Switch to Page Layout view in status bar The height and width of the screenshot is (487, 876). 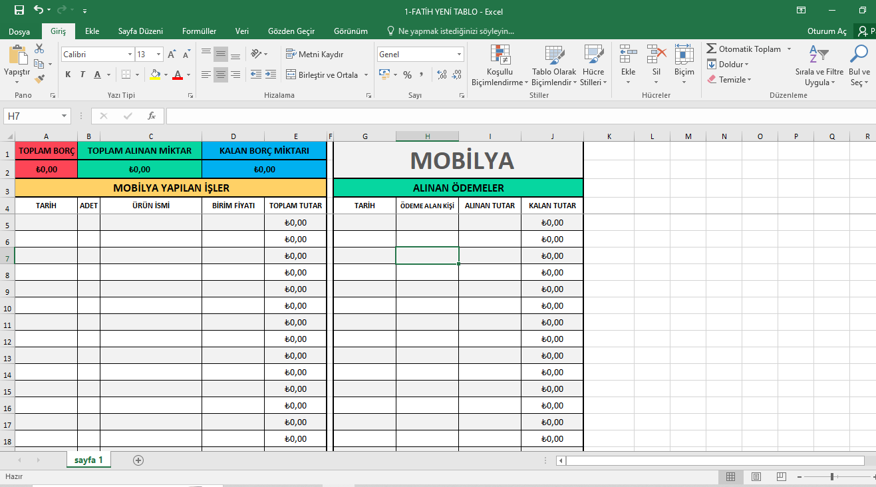coord(756,476)
